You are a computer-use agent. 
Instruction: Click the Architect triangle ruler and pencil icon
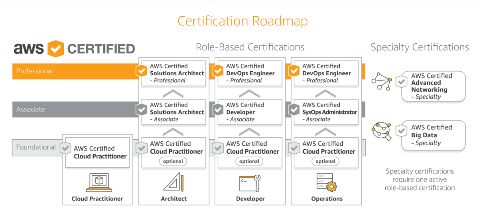pos(173,182)
